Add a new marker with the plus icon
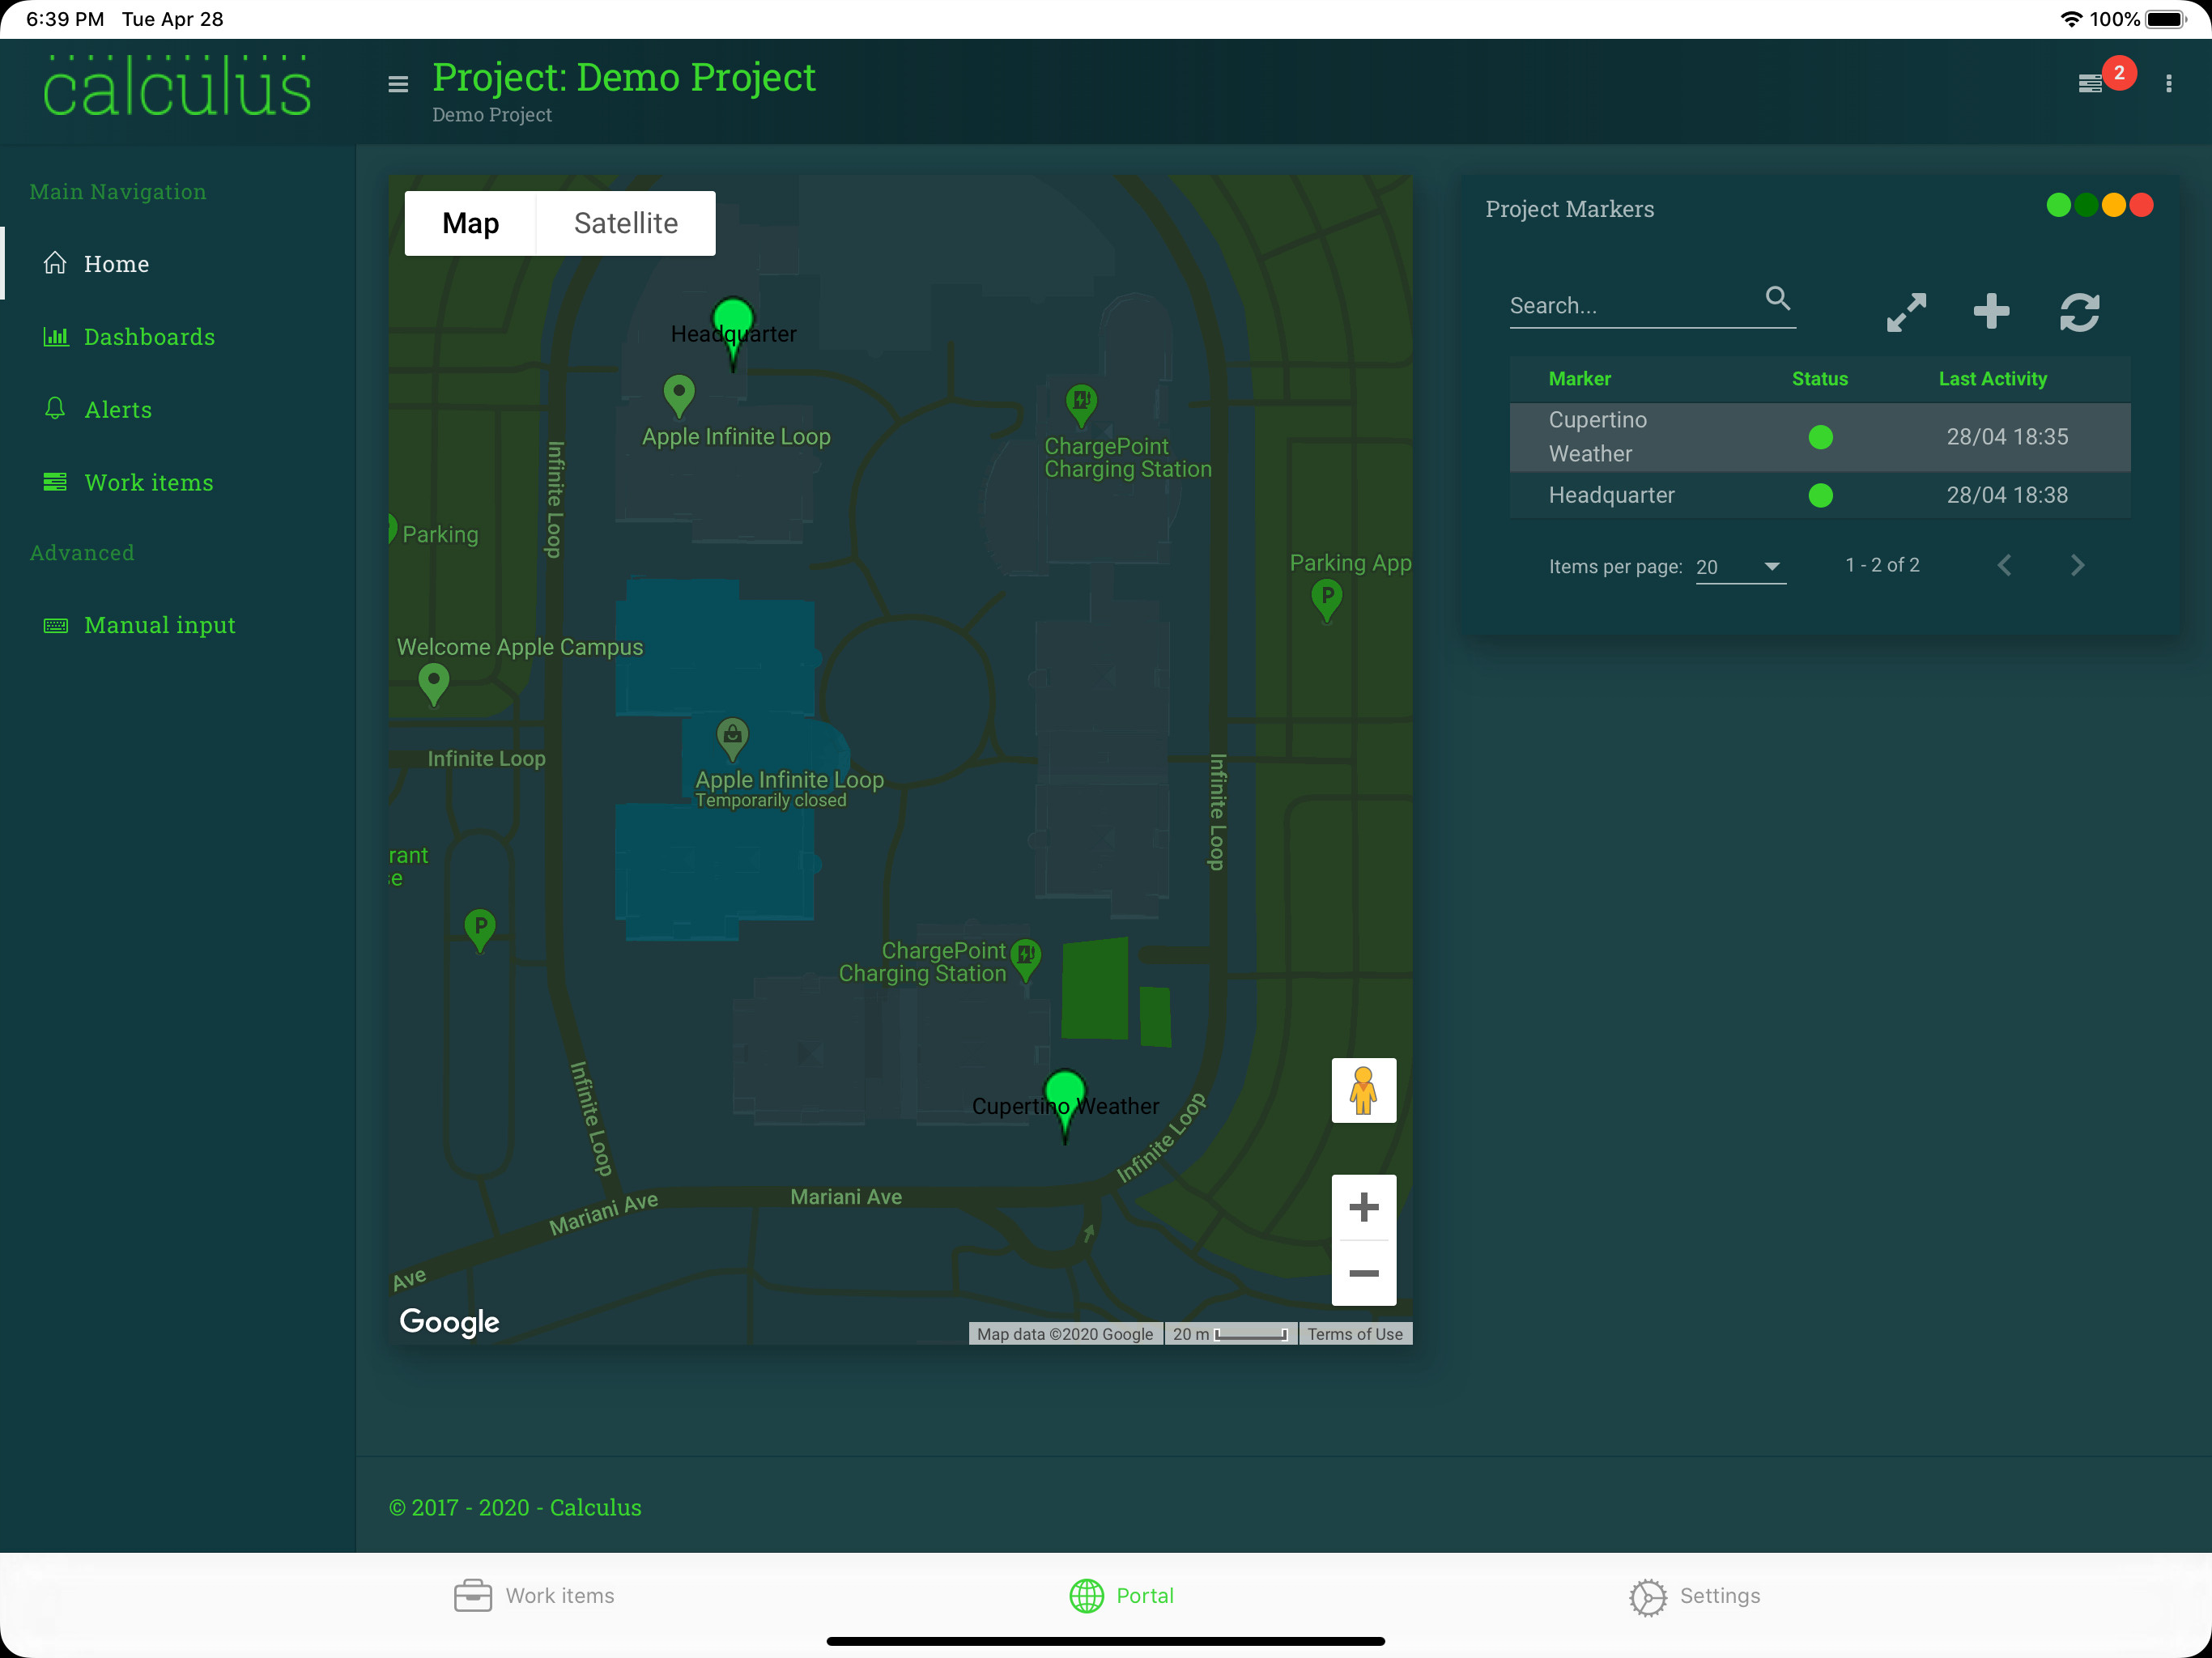This screenshot has width=2212, height=1658. pyautogui.click(x=1991, y=311)
